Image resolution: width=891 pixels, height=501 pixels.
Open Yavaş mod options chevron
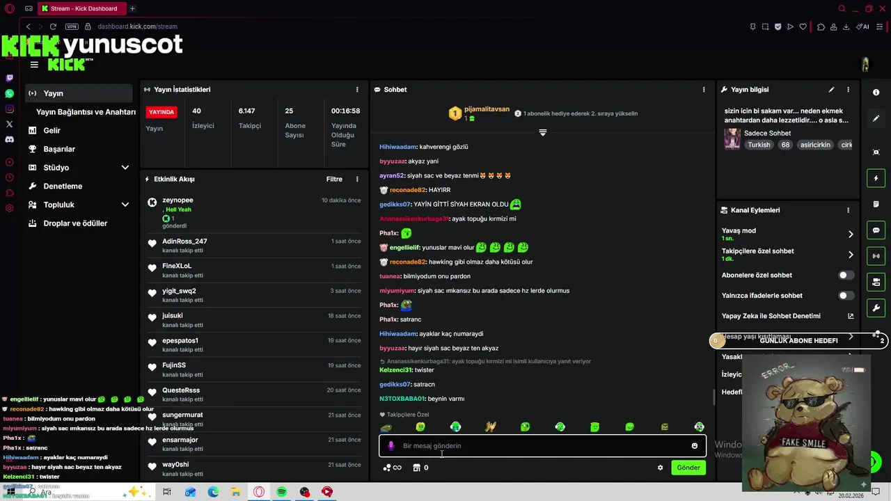pyautogui.click(x=850, y=234)
